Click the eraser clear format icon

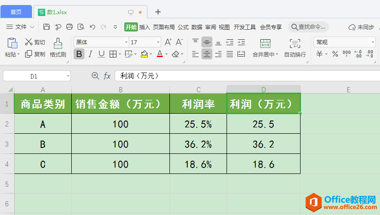(x=175, y=54)
